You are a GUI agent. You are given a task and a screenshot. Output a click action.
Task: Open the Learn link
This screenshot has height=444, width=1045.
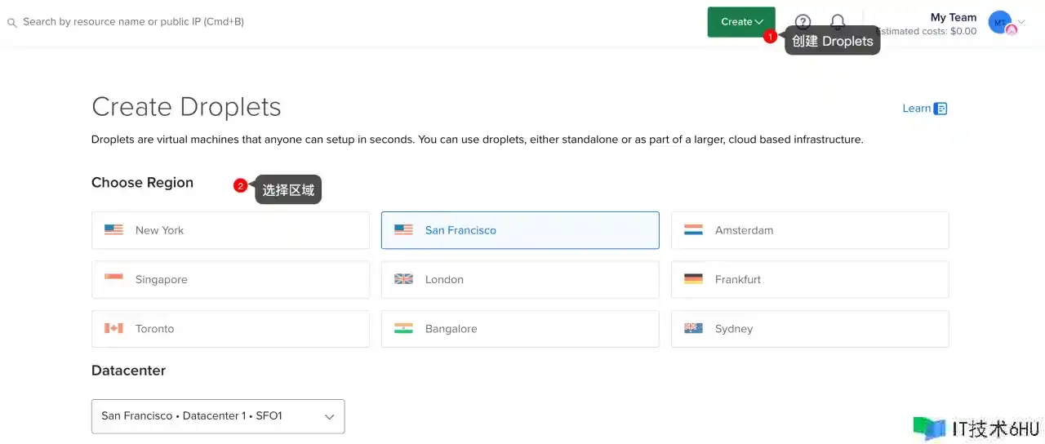916,109
